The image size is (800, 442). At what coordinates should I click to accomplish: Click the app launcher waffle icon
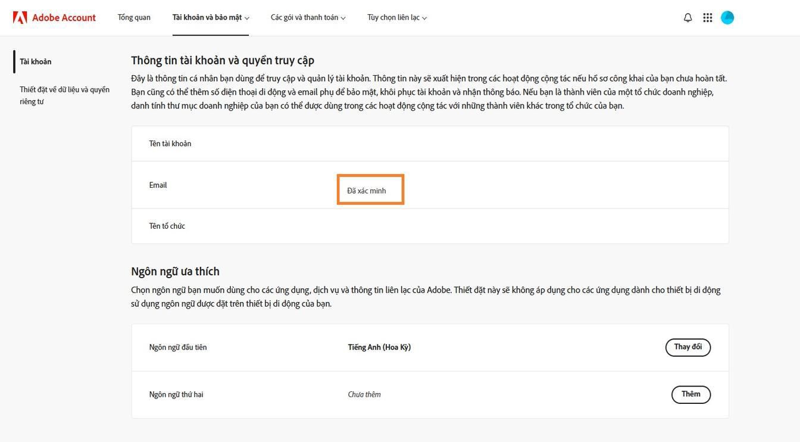tap(707, 17)
